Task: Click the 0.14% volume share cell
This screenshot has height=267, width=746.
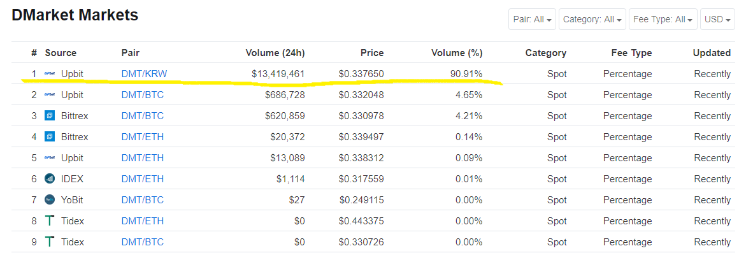Action: point(469,136)
